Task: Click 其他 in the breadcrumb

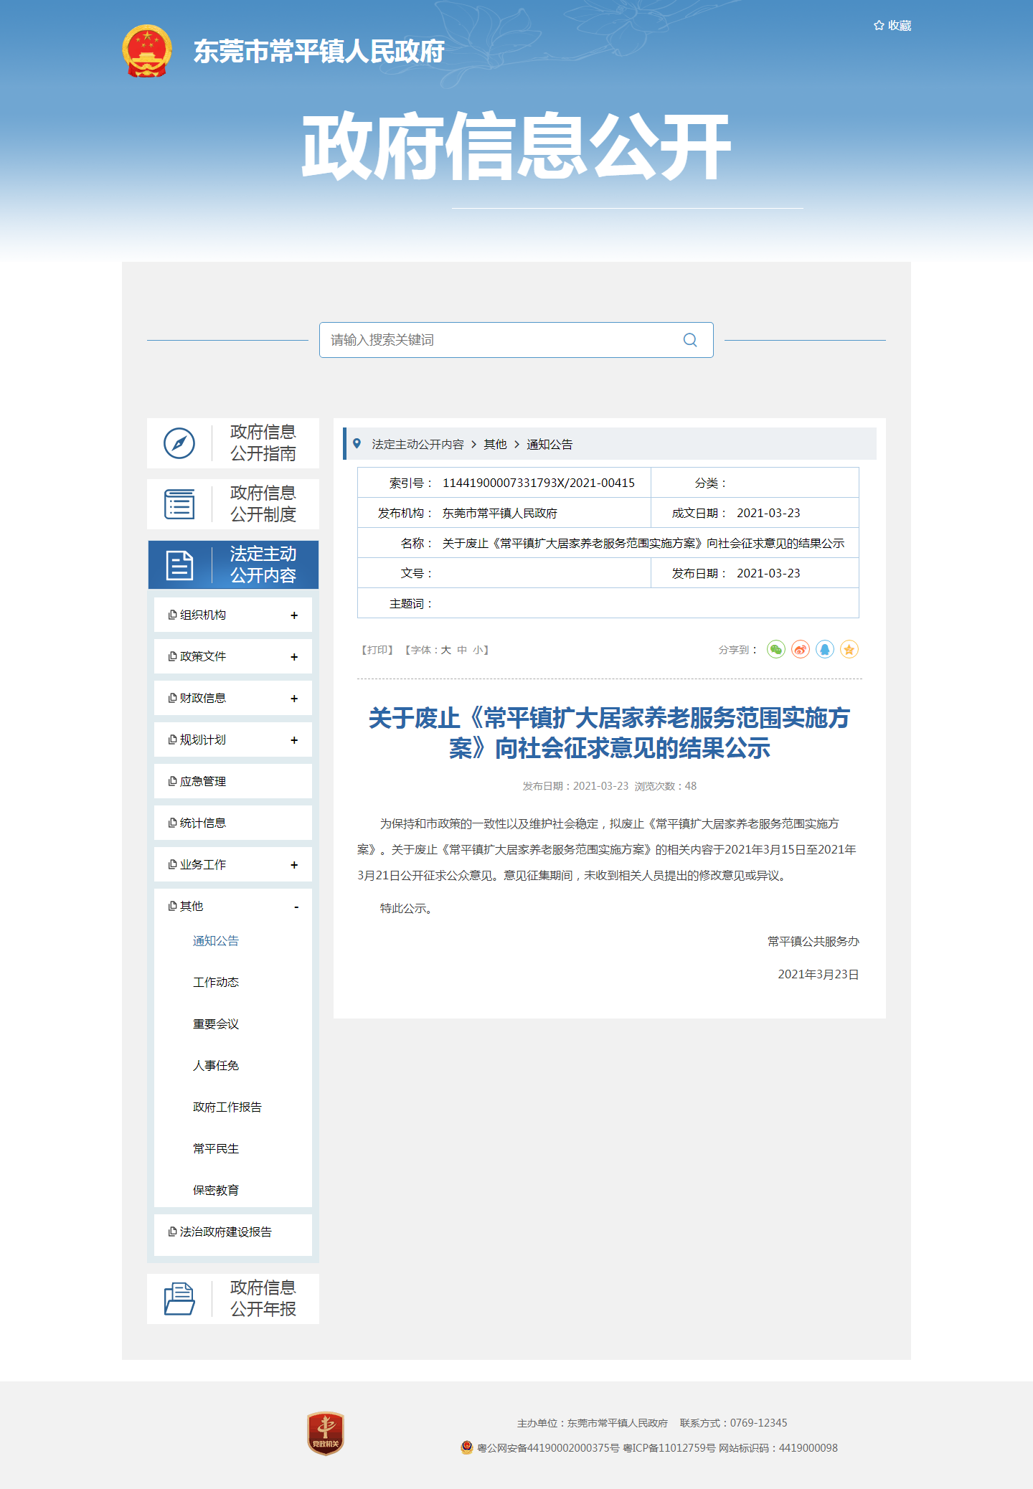Action: (x=495, y=445)
